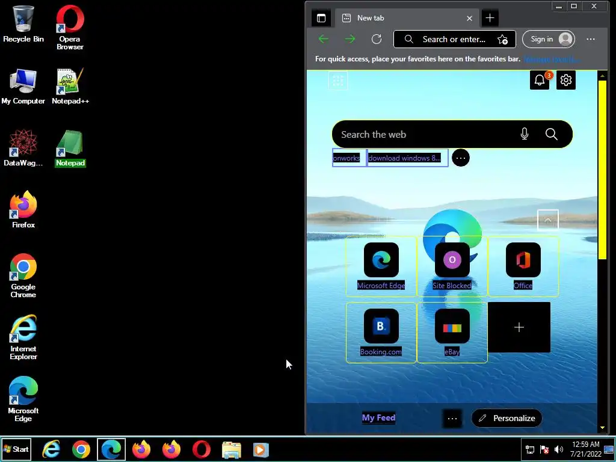Open the app launcher grid icon
This screenshot has width=616, height=462.
point(338,80)
